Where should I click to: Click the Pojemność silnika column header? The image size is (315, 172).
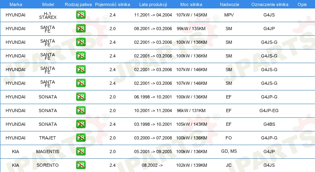click(112, 4)
